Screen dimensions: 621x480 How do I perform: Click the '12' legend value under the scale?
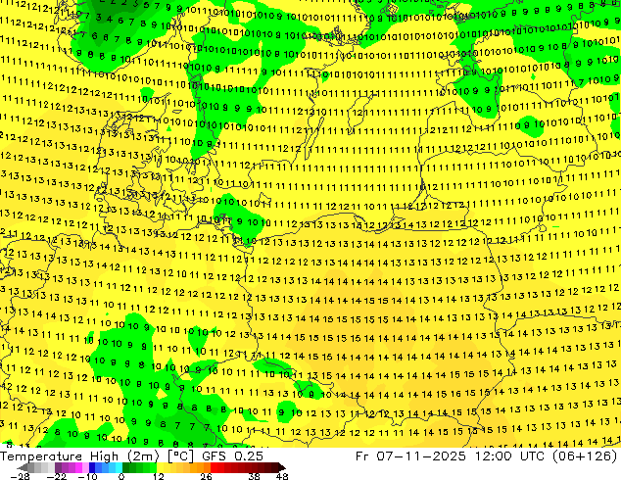pyautogui.click(x=159, y=476)
